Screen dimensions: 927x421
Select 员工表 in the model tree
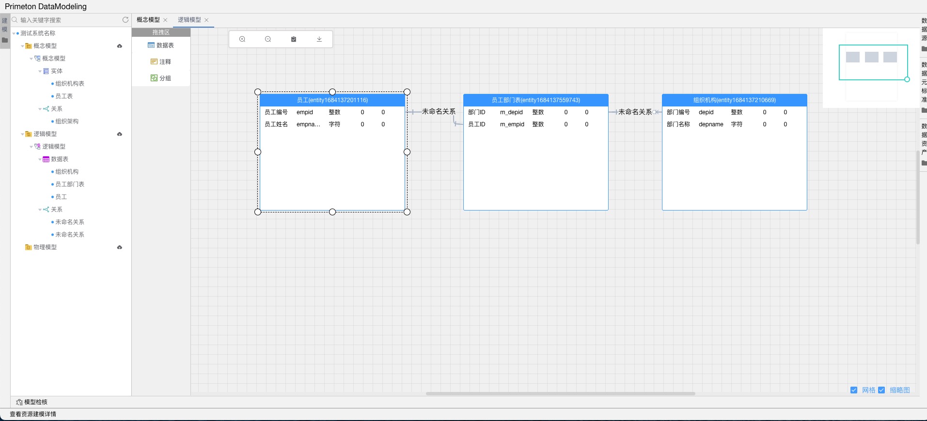pos(64,96)
